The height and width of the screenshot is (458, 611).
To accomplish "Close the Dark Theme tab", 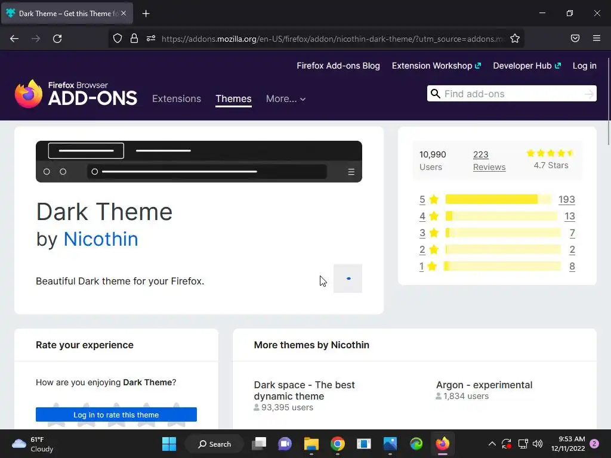I will (124, 13).
